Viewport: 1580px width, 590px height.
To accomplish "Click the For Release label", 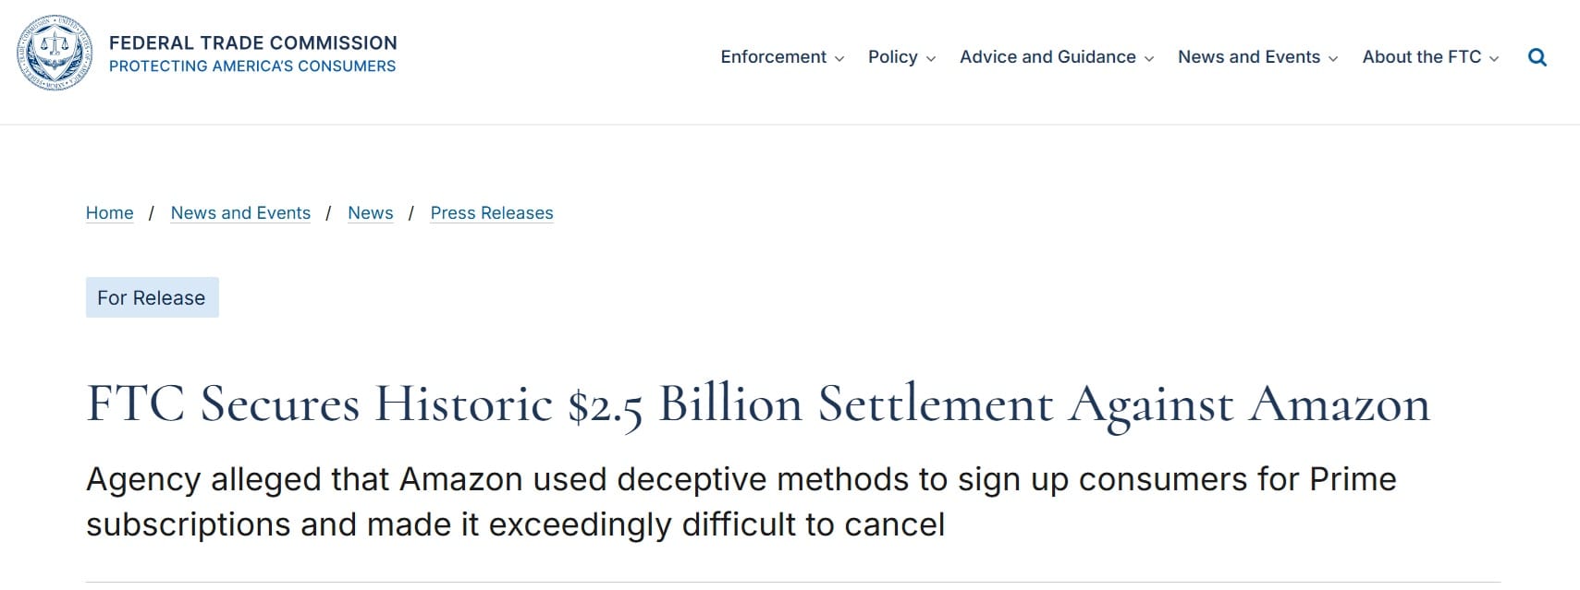I will click(152, 297).
